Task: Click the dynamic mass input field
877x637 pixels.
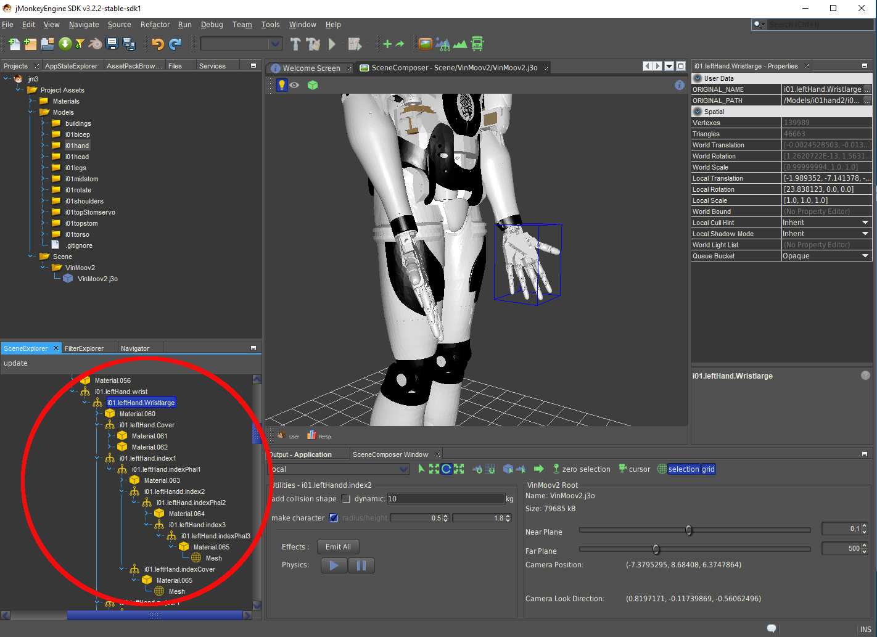Action: pos(445,498)
